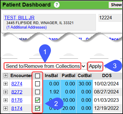Open encounter 8176 link

click(17, 100)
